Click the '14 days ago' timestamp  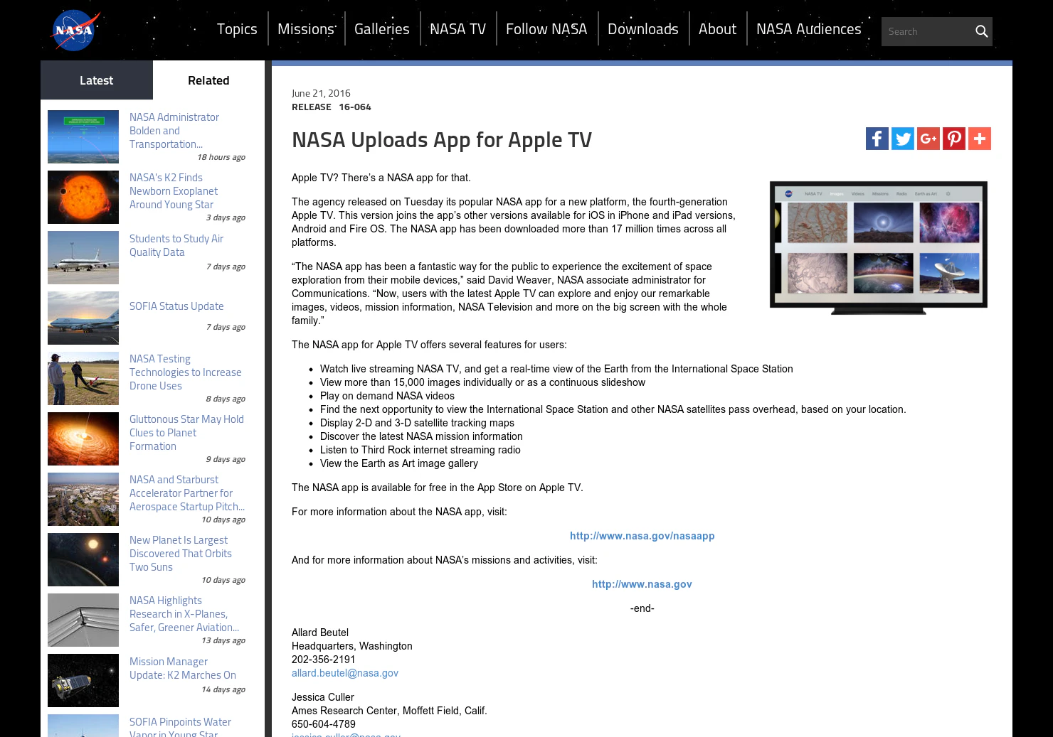(223, 689)
